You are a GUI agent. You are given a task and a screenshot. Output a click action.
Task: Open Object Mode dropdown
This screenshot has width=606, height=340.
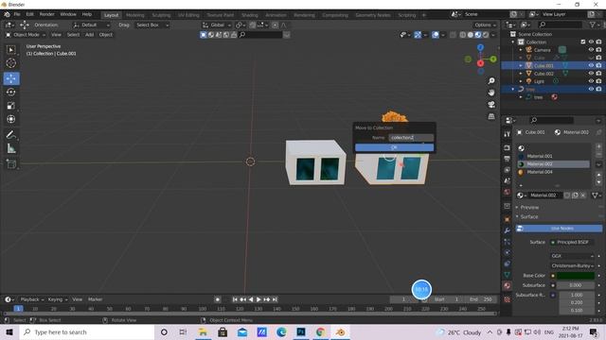pos(26,35)
